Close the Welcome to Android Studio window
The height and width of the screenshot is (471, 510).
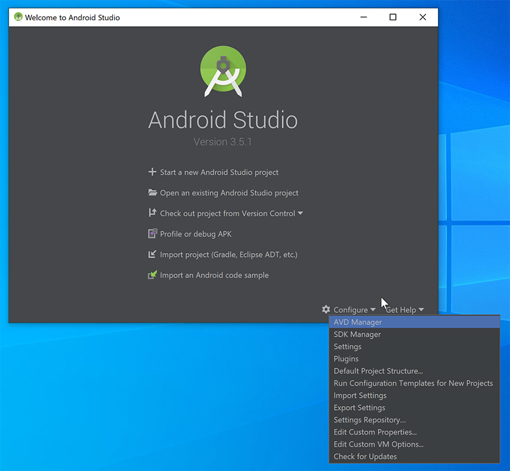[423, 17]
